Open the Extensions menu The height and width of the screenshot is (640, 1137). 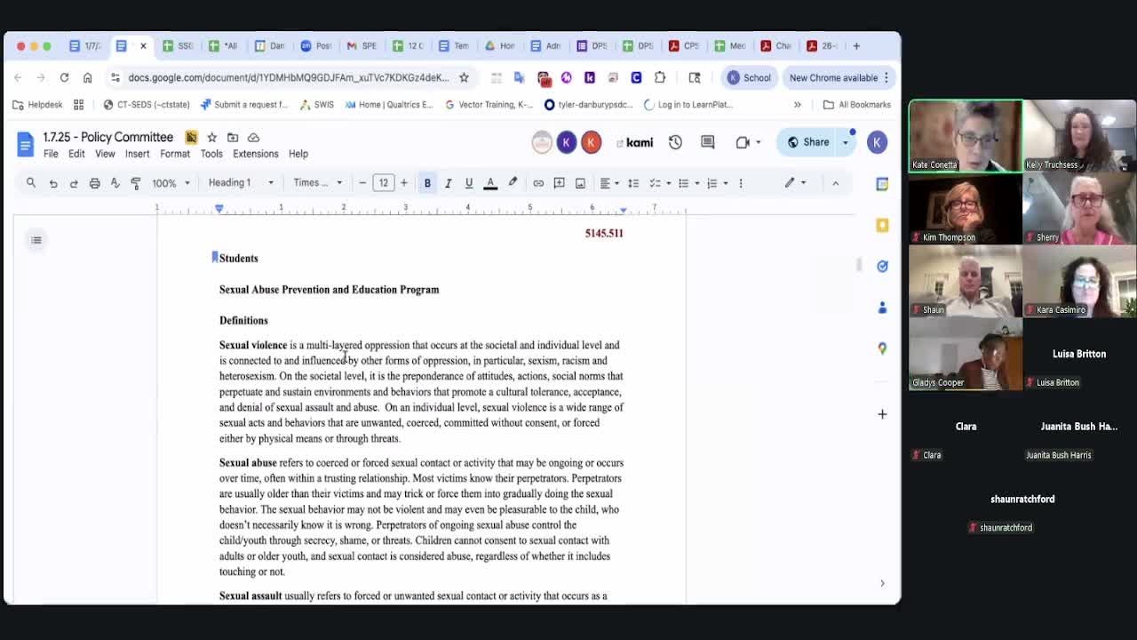[255, 154]
